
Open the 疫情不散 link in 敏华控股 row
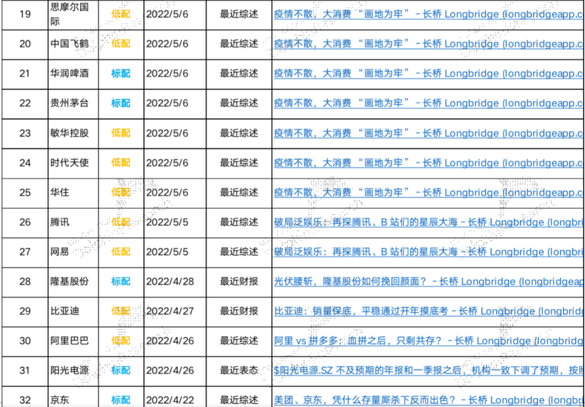[429, 133]
